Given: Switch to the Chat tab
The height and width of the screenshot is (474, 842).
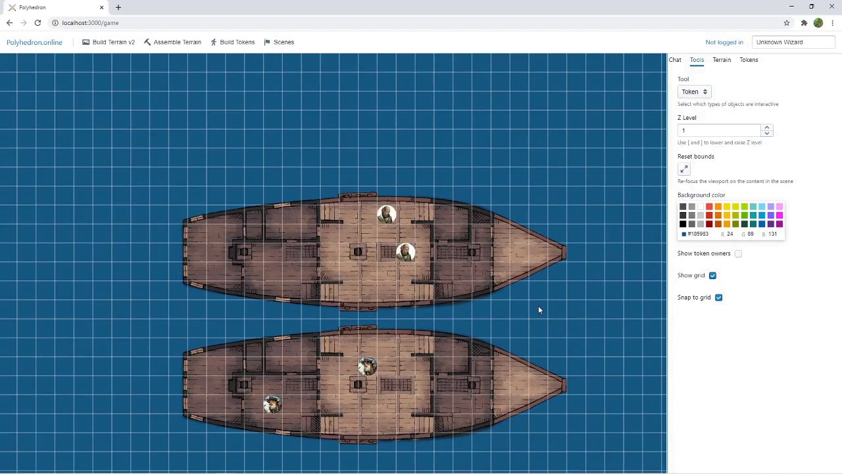Looking at the screenshot, I should click(675, 60).
